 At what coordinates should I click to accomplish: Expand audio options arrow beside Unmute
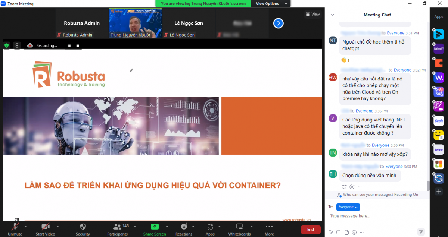(25, 226)
